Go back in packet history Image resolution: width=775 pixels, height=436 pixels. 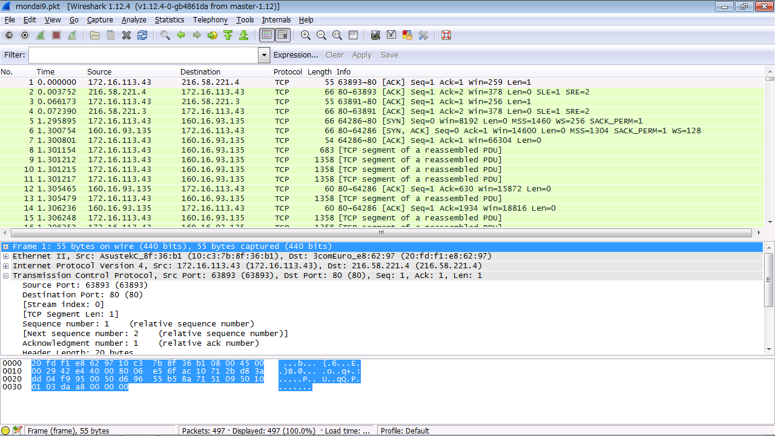181,35
